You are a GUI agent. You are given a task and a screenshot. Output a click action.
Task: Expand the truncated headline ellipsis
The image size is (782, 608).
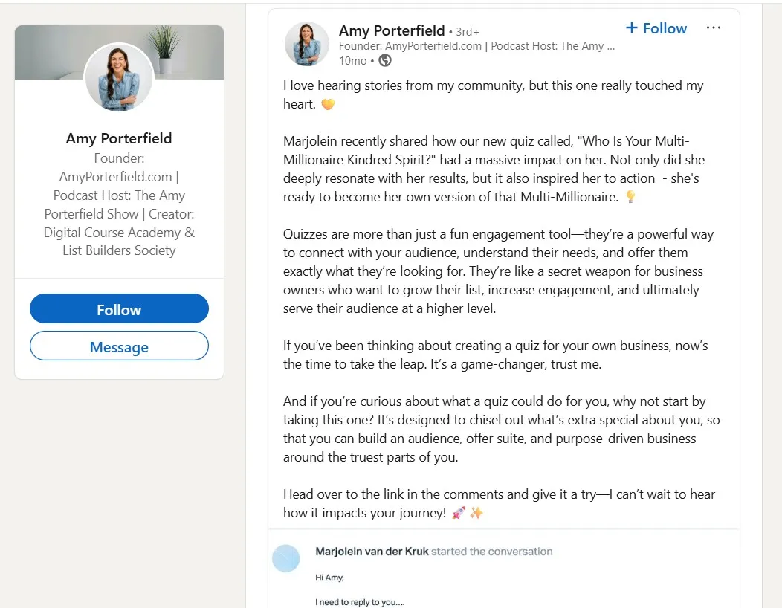coord(611,45)
